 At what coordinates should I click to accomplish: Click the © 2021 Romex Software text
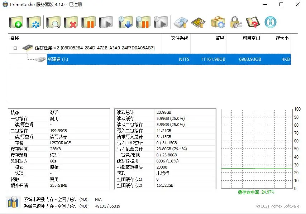(x=278, y=206)
